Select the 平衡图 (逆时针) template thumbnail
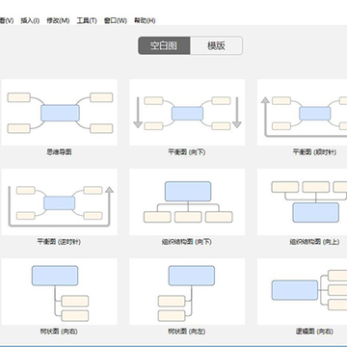347x347 pixels. 60,202
